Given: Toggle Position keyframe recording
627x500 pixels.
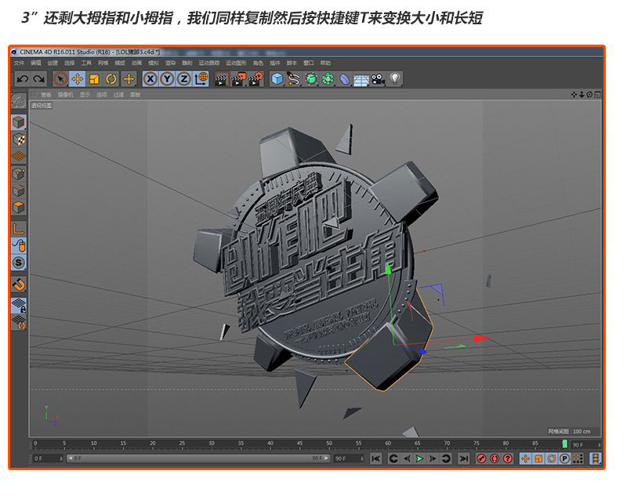Looking at the screenshot, I should tap(525, 458).
